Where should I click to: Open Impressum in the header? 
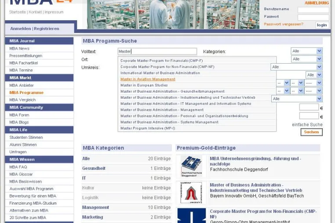[54, 12]
